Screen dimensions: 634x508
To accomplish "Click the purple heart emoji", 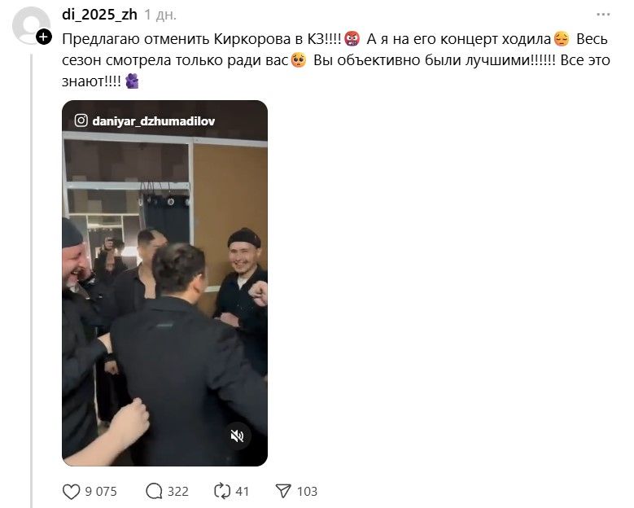I will tap(132, 81).
